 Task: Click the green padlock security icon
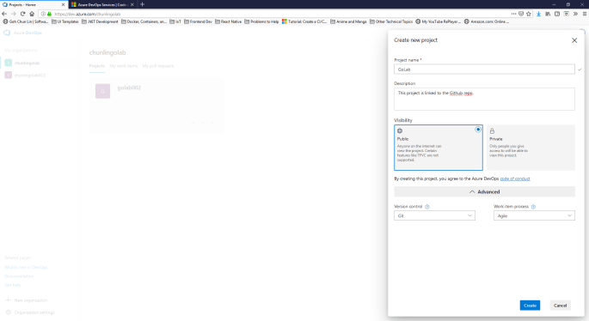49,14
